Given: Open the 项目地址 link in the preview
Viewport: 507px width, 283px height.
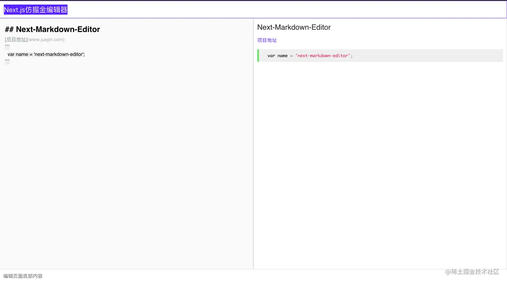Looking at the screenshot, I should (267, 40).
